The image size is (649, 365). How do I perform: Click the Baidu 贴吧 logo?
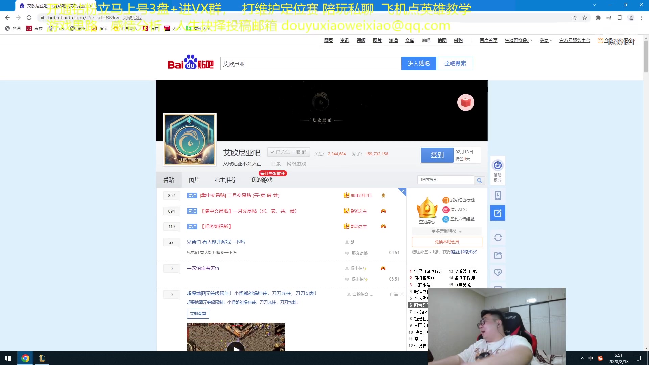pos(190,62)
